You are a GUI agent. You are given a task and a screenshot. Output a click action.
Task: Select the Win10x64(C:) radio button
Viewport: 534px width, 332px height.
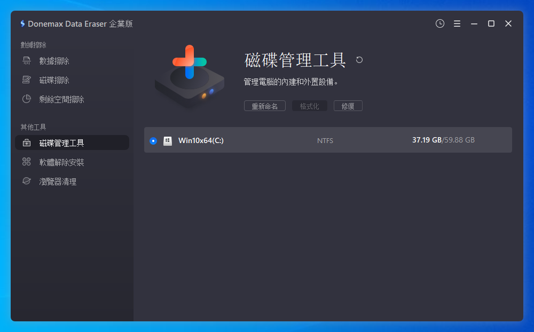(x=153, y=140)
